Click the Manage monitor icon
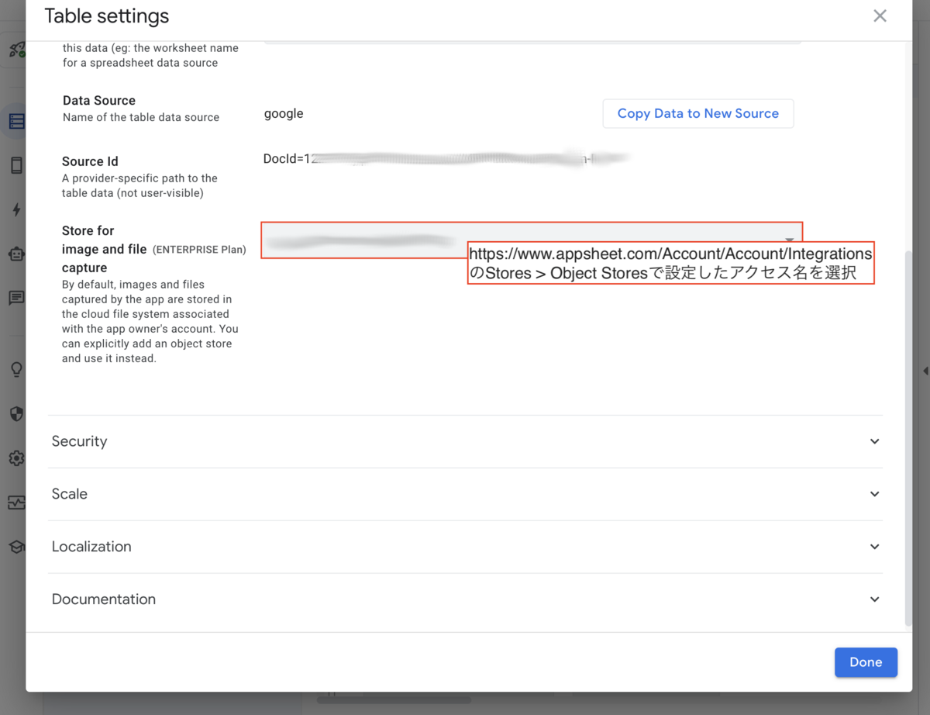The width and height of the screenshot is (930, 715). [x=15, y=502]
